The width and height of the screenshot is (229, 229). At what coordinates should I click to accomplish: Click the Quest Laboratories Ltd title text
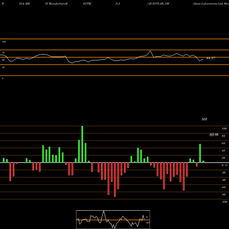208,4
